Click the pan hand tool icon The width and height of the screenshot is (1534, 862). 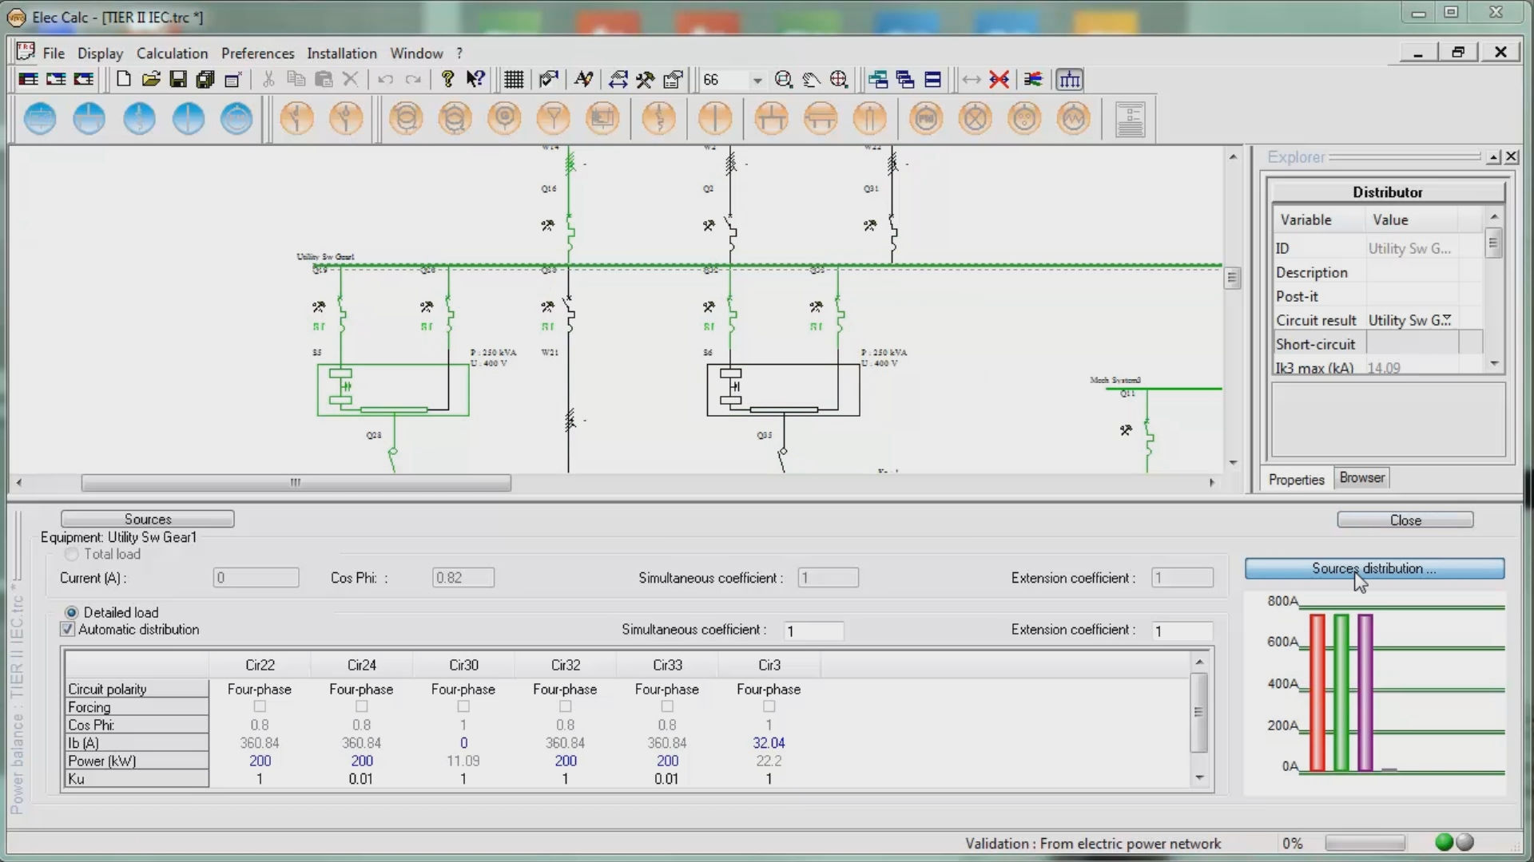(x=811, y=79)
